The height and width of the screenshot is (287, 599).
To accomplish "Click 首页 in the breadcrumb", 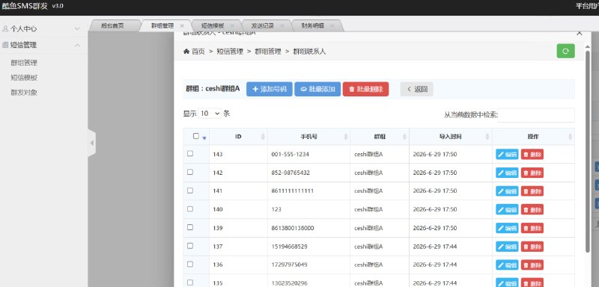I will coord(198,52).
